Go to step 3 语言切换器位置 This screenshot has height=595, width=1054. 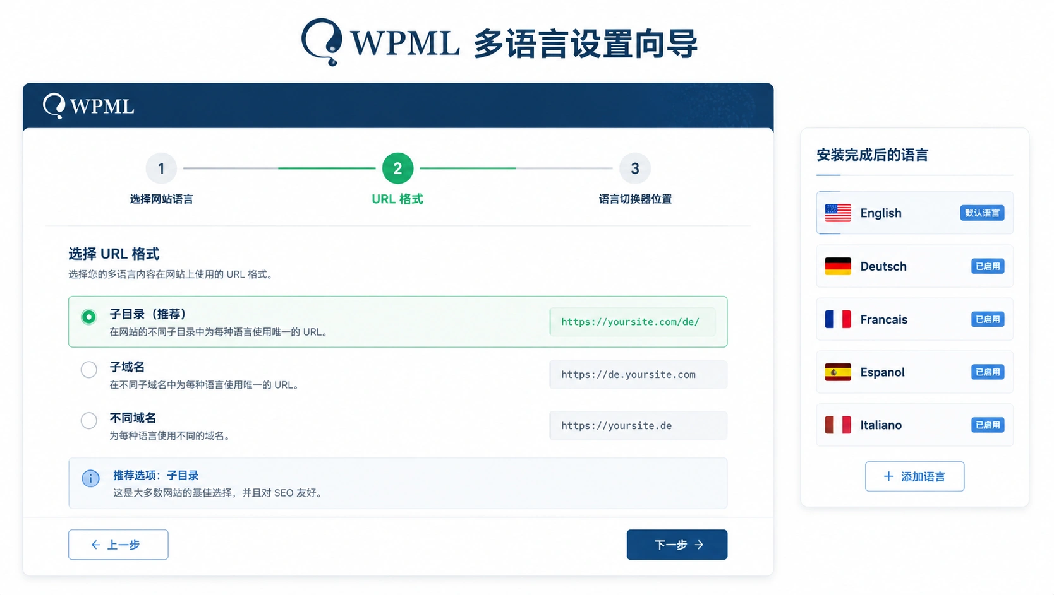(635, 168)
